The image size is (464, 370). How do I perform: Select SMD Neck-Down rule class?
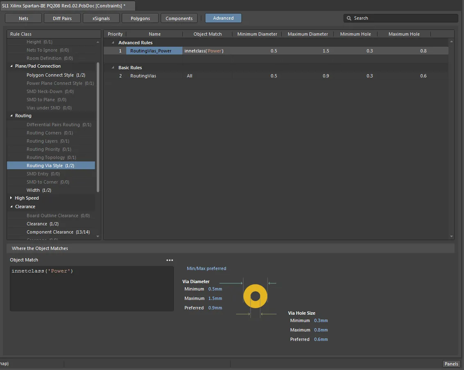(50, 91)
